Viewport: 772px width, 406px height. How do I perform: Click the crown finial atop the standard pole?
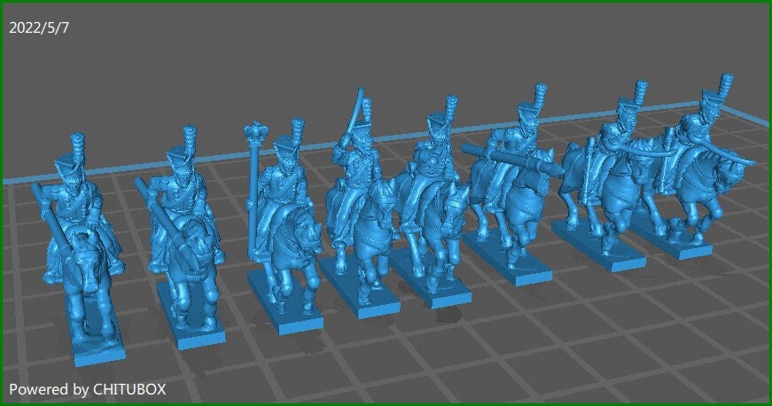[x=256, y=134]
